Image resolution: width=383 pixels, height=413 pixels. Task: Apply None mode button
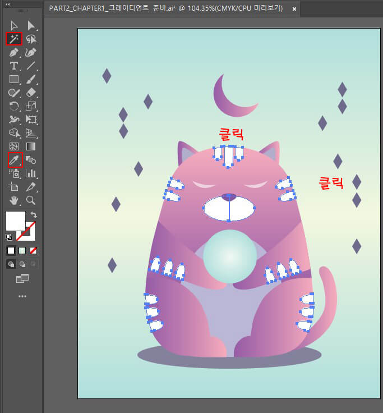click(33, 250)
